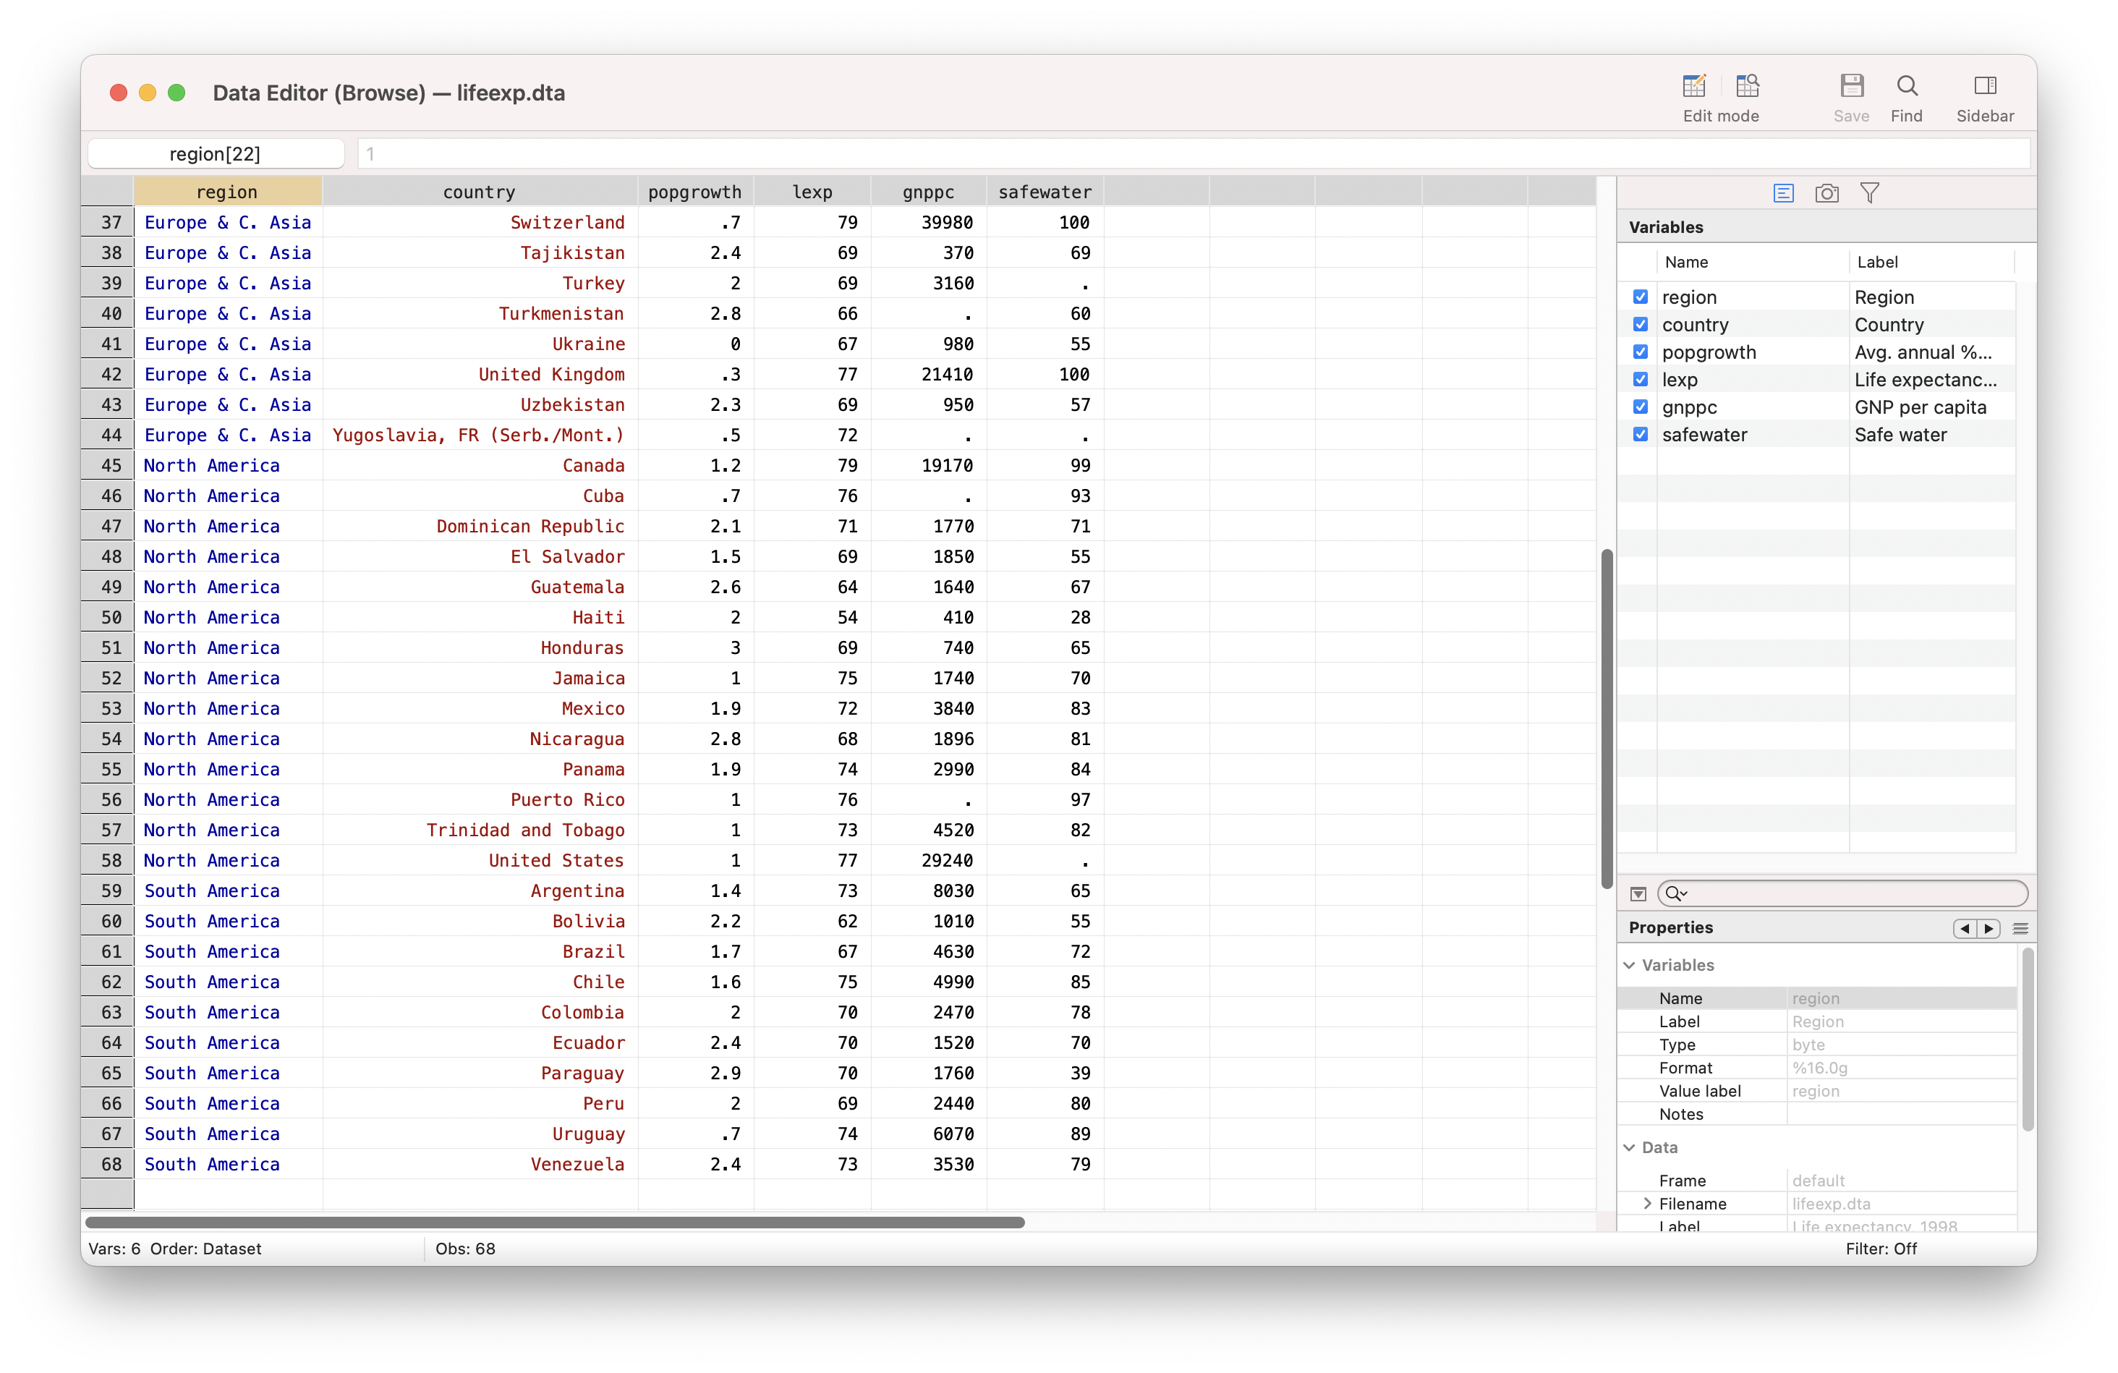Click the Notes property row

(1817, 1114)
